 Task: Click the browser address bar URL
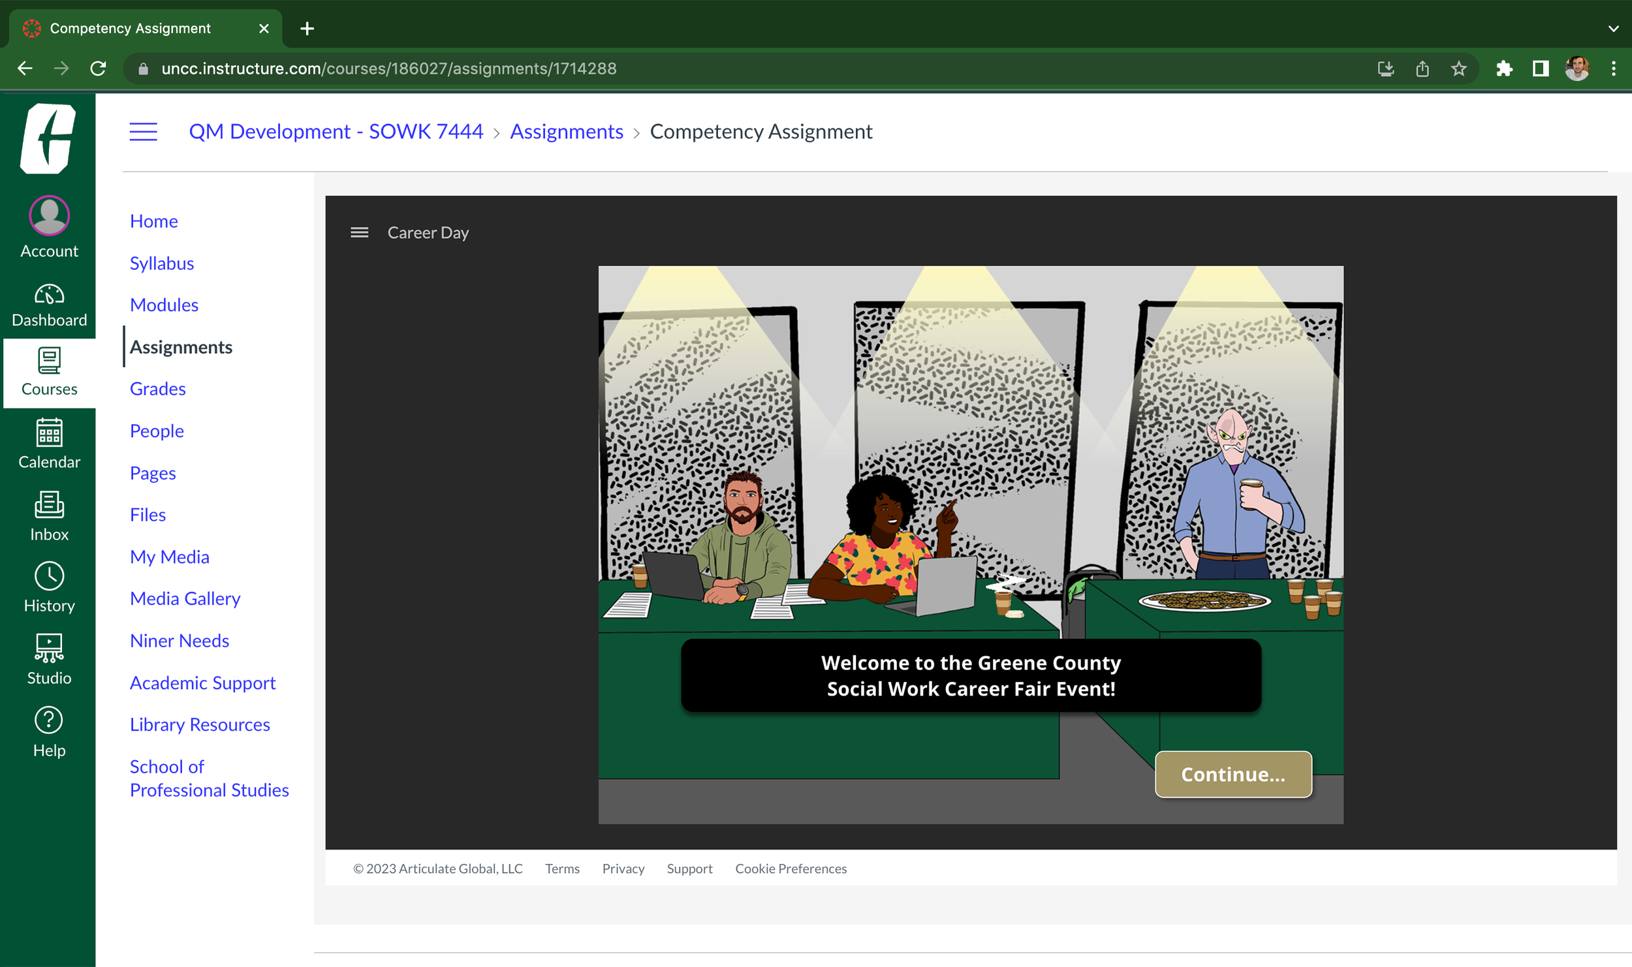pos(389,69)
